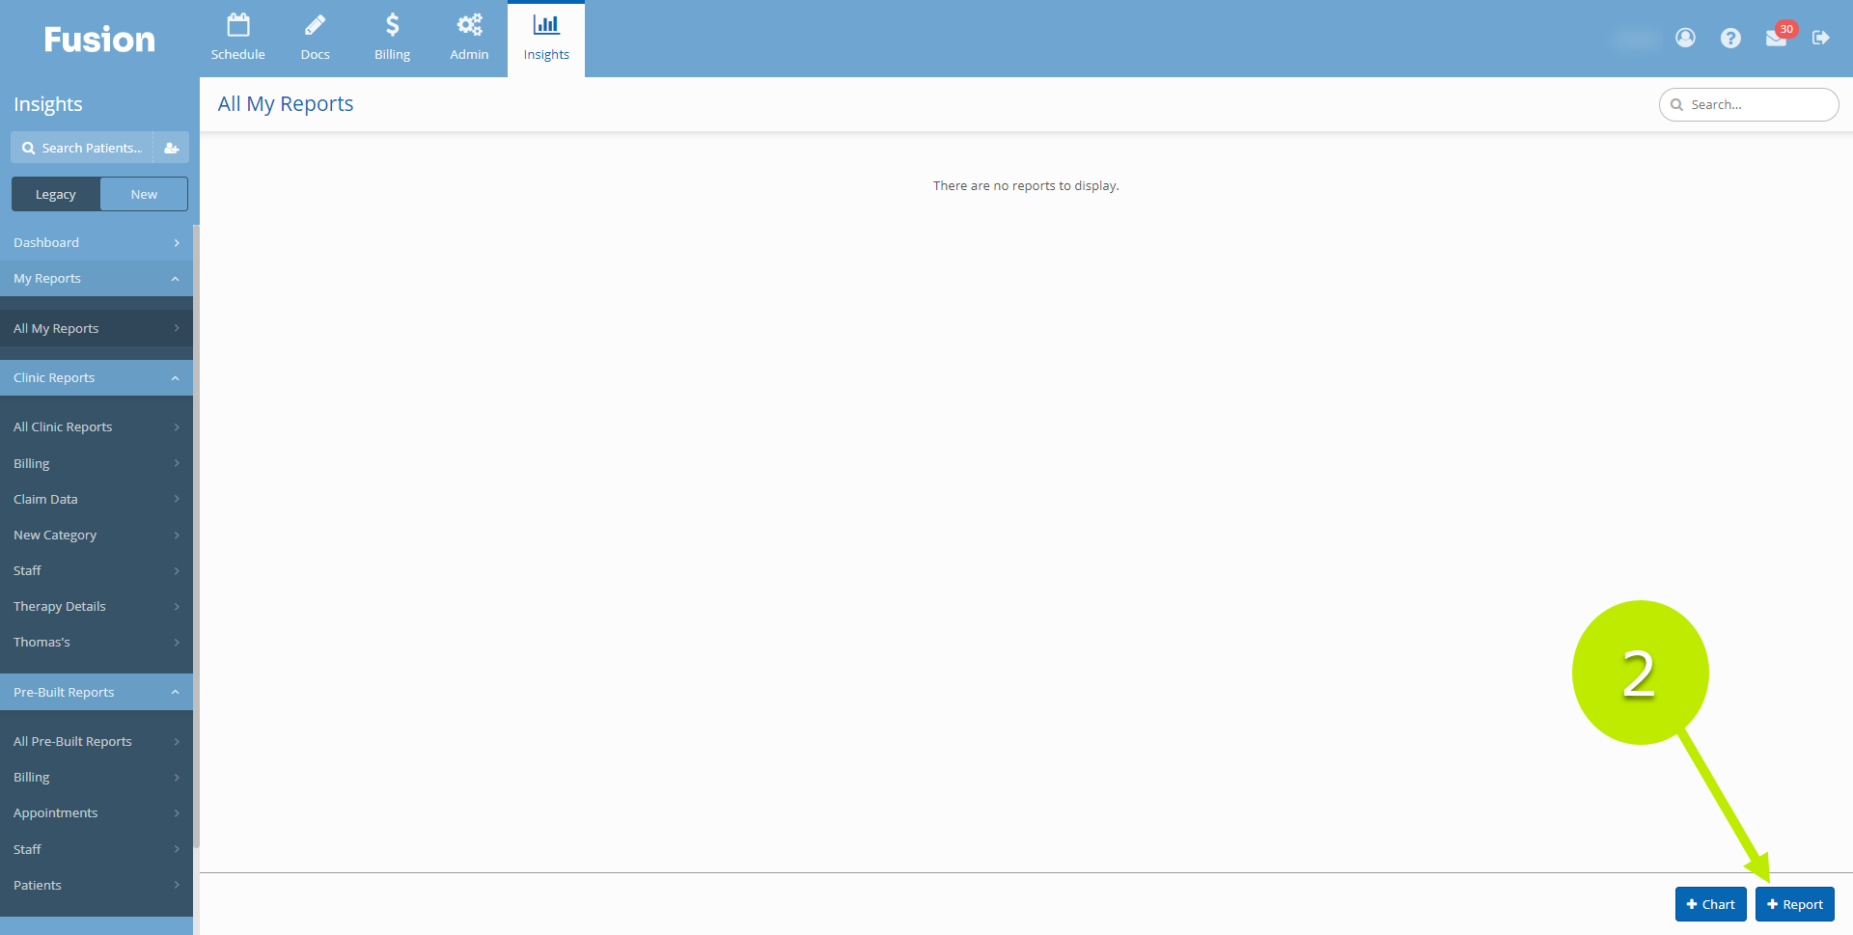
Task: Open messages with the envelope icon
Action: [x=1777, y=41]
